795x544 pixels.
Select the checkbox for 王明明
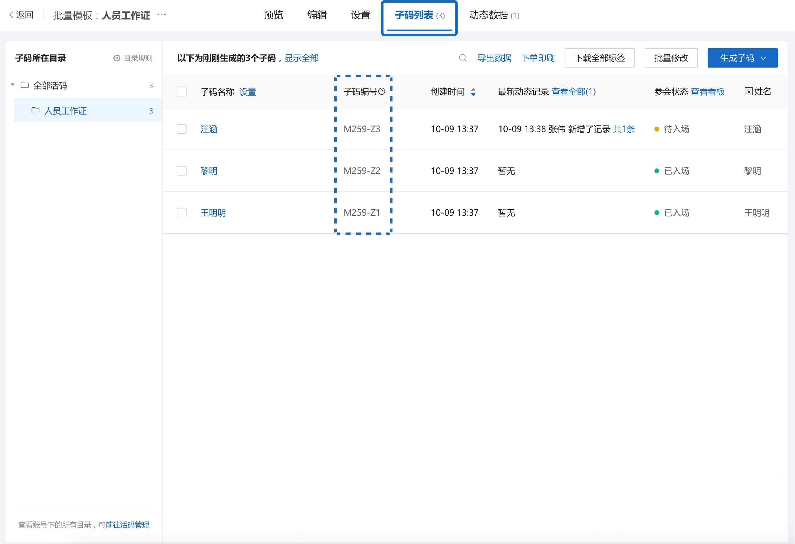(182, 213)
